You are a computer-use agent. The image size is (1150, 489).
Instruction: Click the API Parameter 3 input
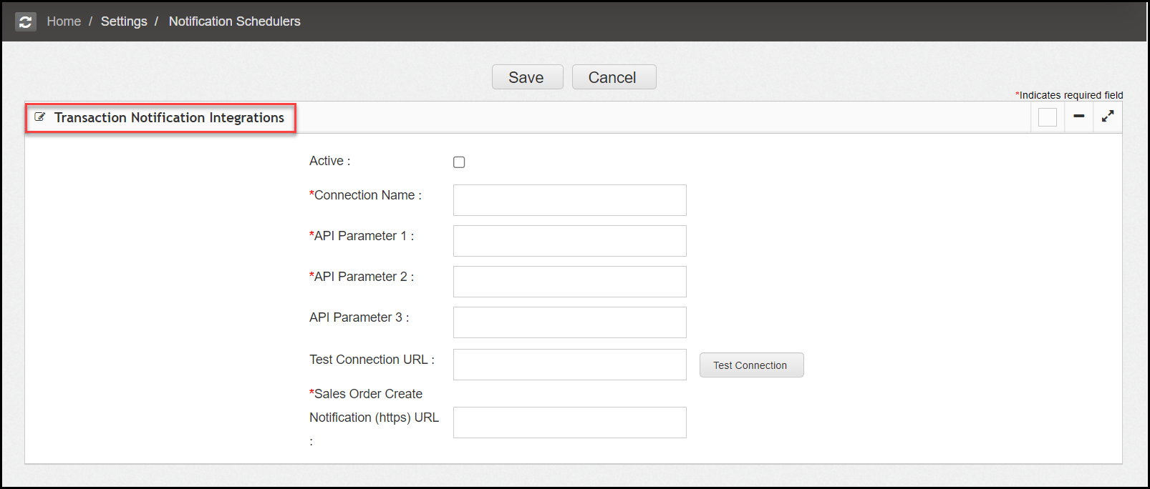pyautogui.click(x=569, y=322)
